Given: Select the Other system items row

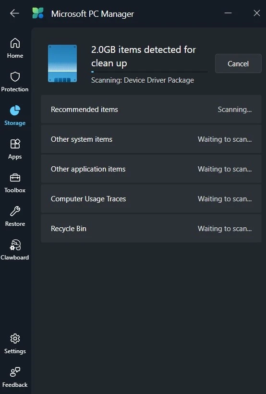Looking at the screenshot, I should (151, 139).
